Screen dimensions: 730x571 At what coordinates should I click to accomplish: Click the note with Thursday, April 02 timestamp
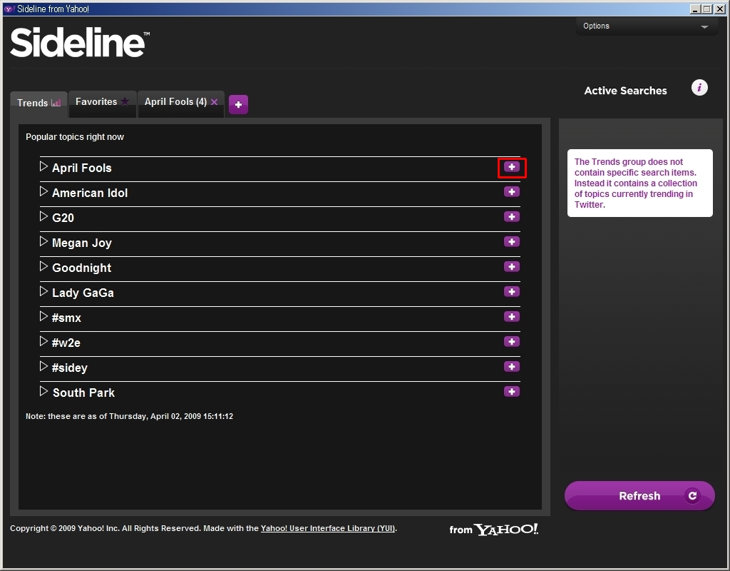click(x=130, y=416)
